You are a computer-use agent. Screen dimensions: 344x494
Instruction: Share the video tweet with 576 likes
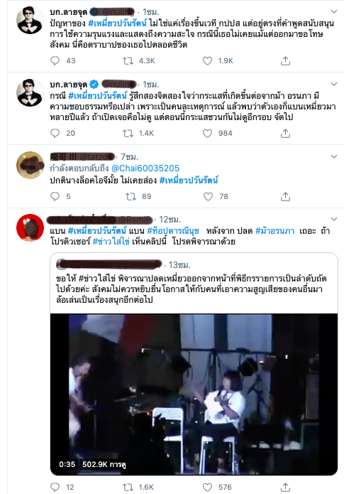285,487
